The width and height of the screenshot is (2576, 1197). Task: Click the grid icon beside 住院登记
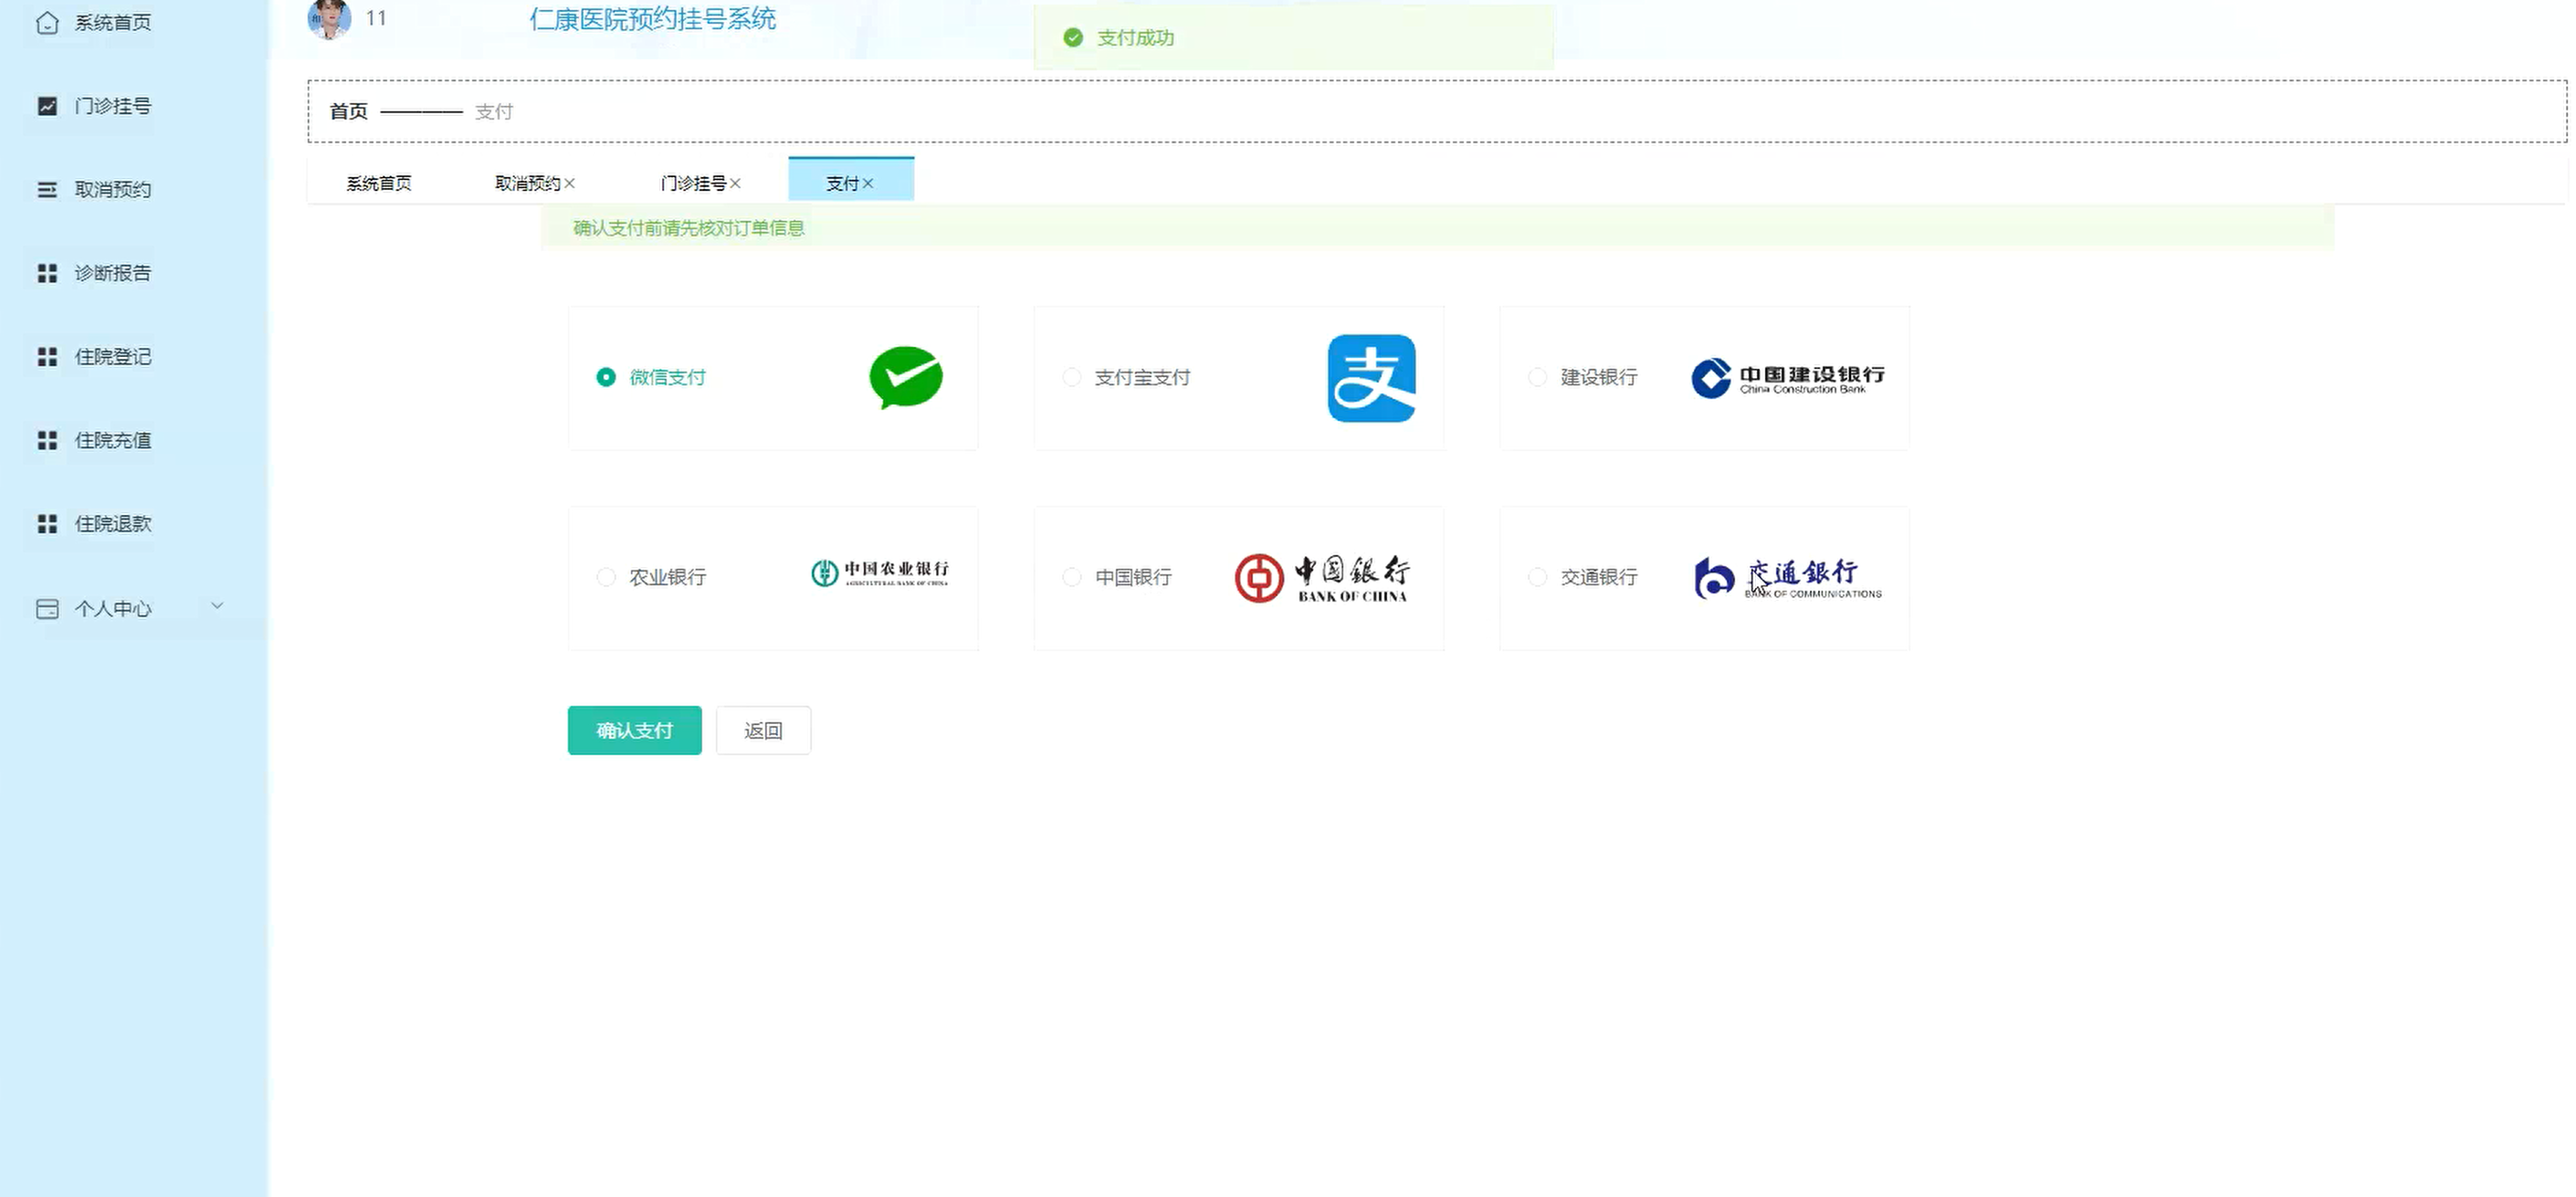47,357
